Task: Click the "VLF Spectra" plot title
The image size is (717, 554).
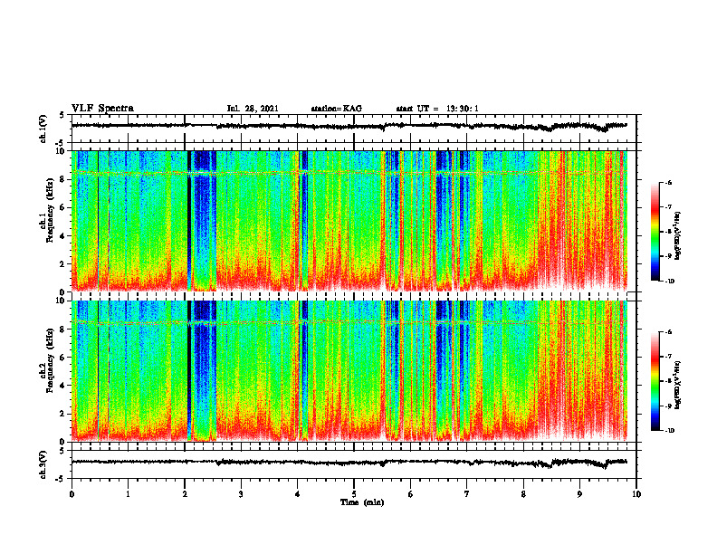Action: pos(102,109)
